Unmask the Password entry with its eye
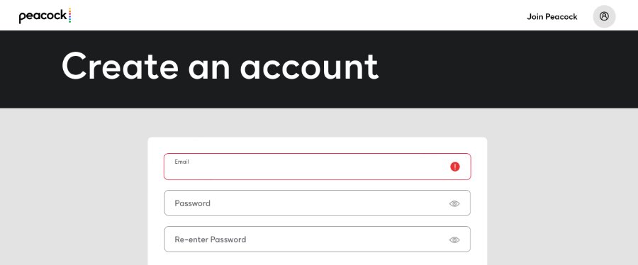The width and height of the screenshot is (638, 265). click(x=454, y=203)
